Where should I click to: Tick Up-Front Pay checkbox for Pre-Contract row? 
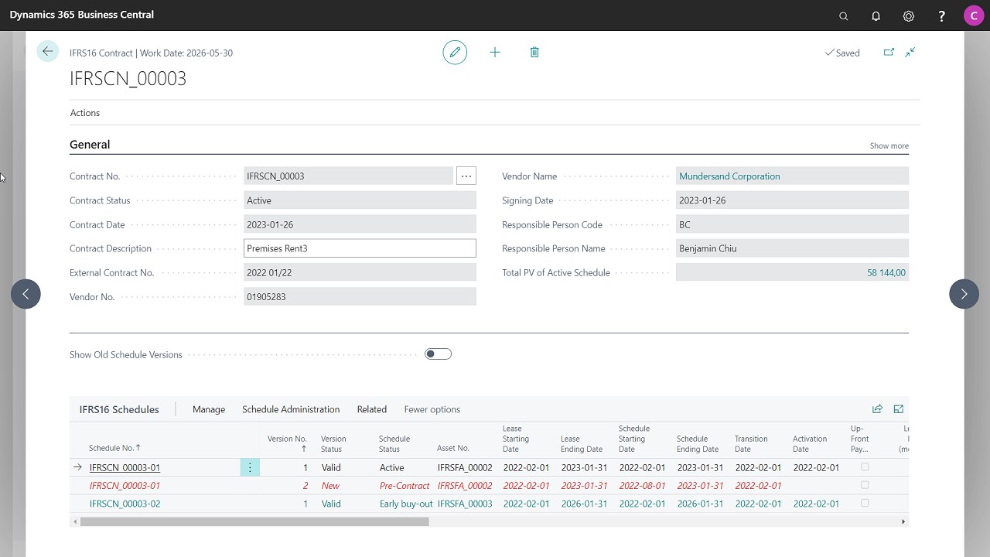[x=865, y=485]
